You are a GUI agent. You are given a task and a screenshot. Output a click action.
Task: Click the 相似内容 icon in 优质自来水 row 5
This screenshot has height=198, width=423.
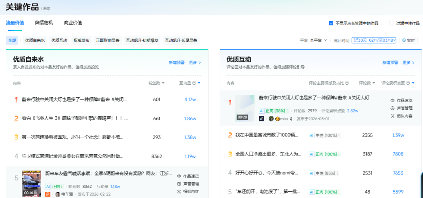(x=179, y=191)
